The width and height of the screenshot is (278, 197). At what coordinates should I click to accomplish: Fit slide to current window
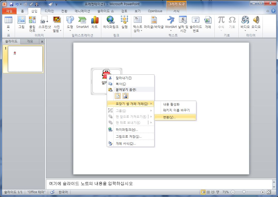(x=269, y=192)
